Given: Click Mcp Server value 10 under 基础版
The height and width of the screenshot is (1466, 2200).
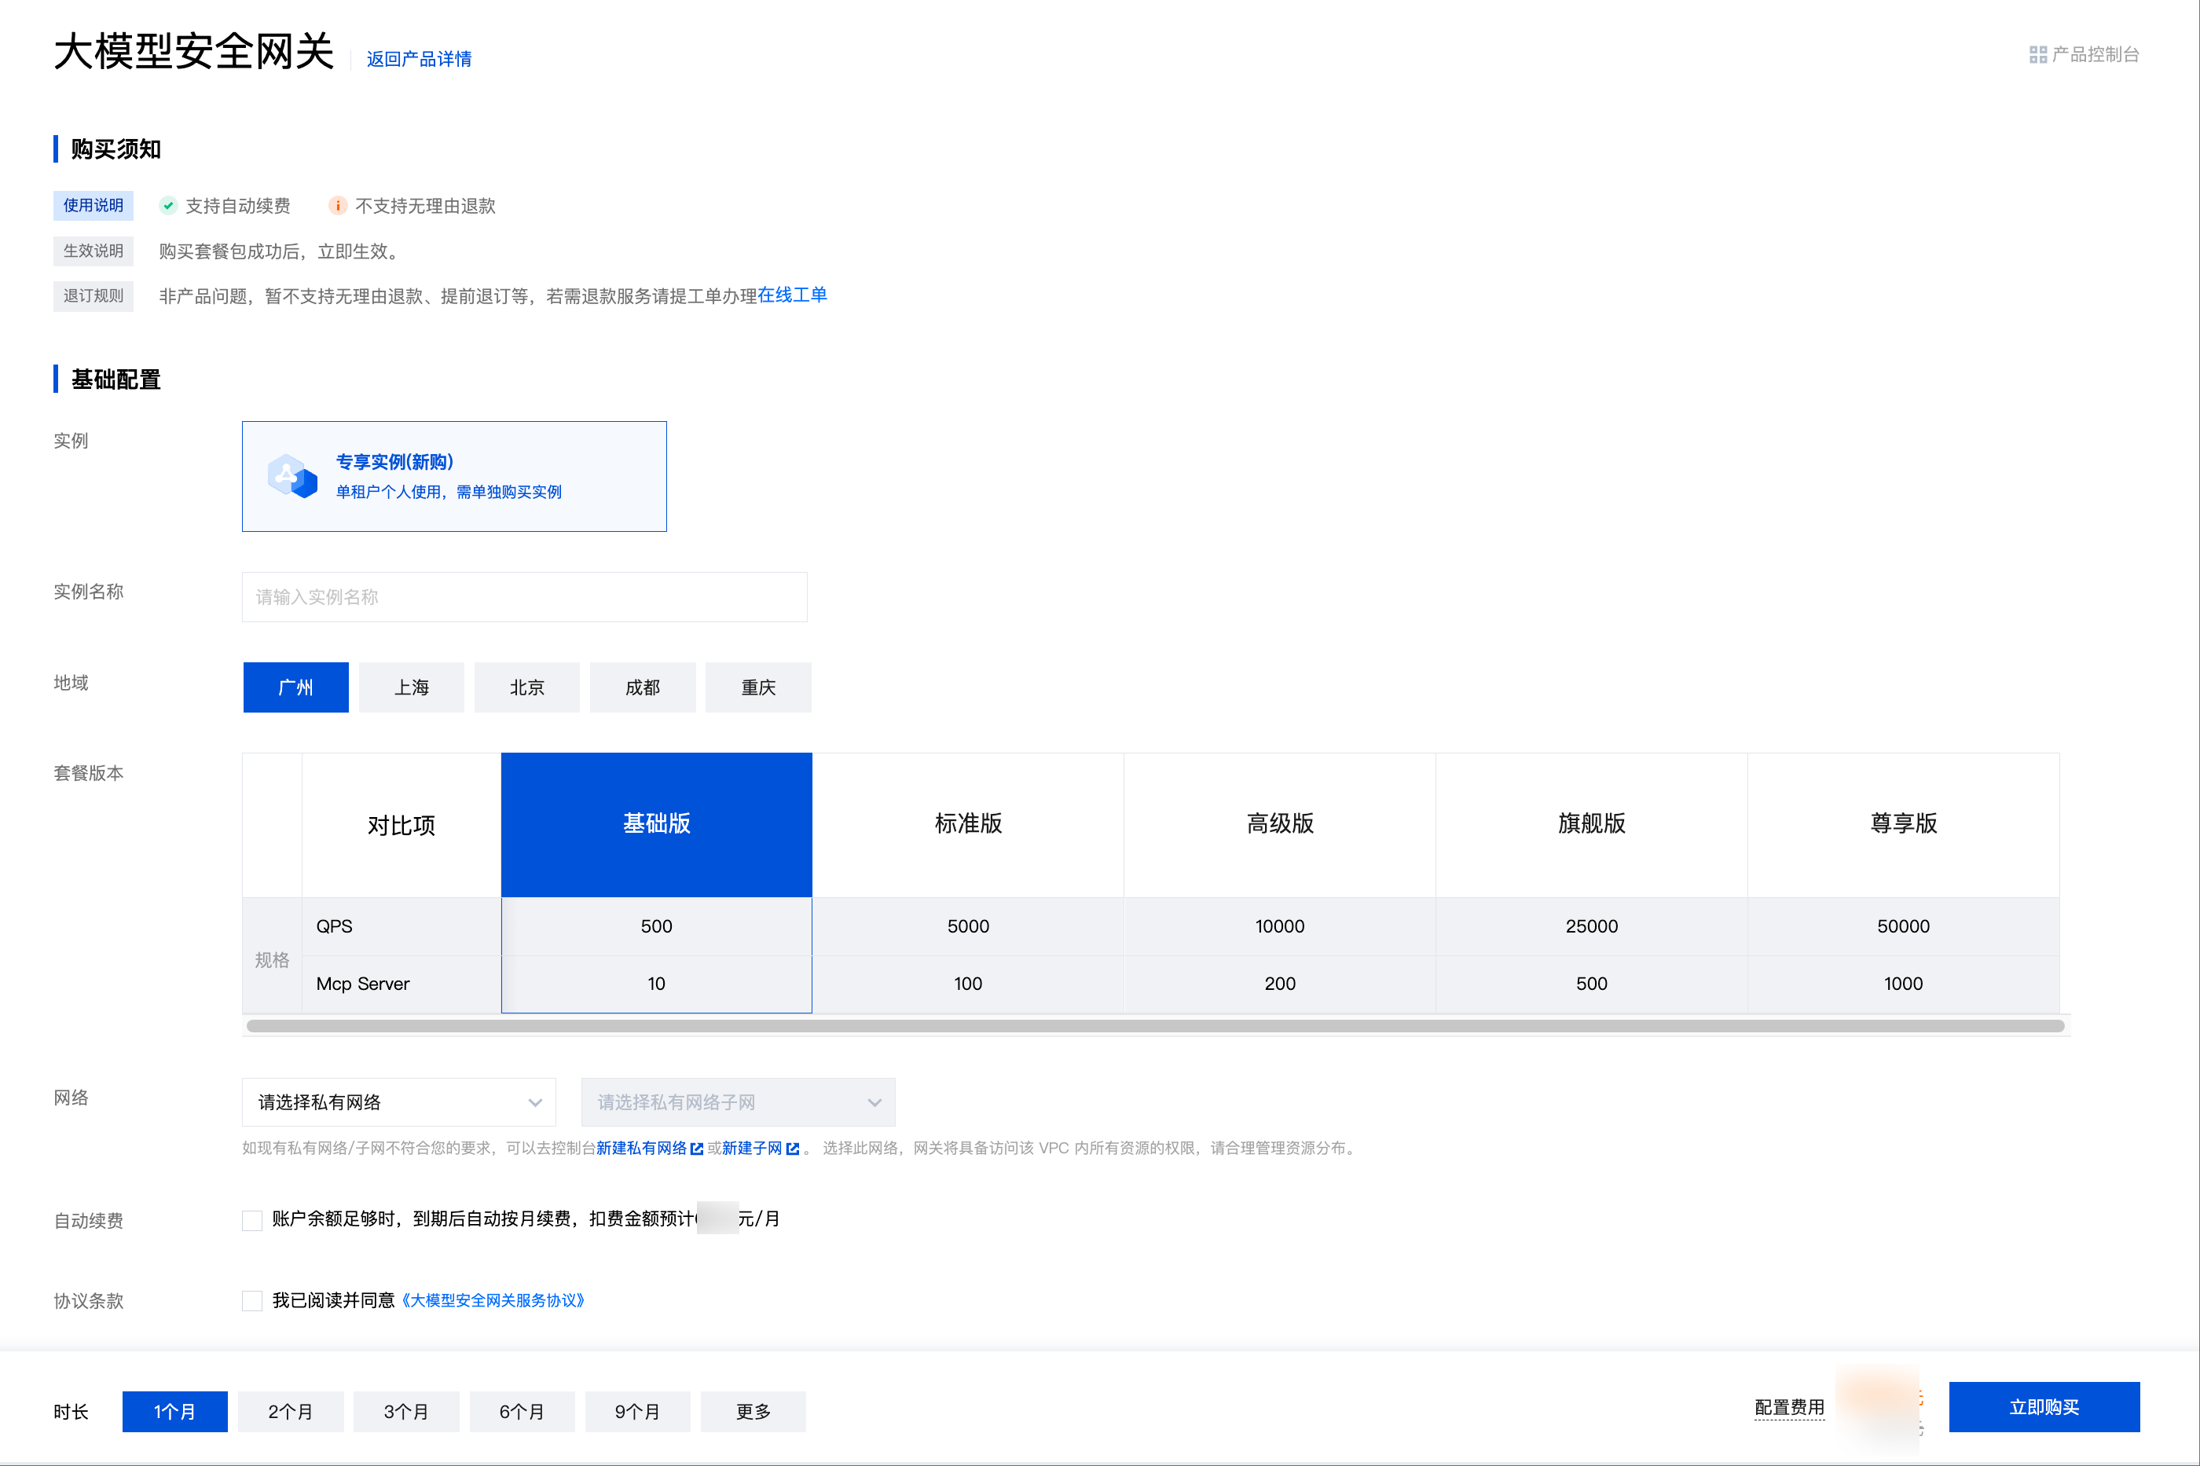Looking at the screenshot, I should point(656,984).
